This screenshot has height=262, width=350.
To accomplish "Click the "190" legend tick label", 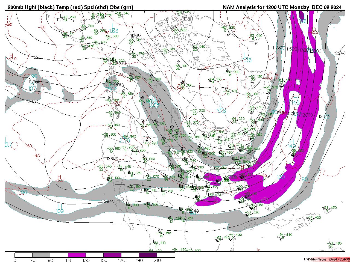I will point(139,260).
